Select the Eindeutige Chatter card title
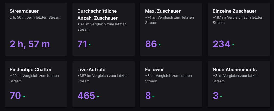Viewport: 274px width, 111px height. [31, 70]
